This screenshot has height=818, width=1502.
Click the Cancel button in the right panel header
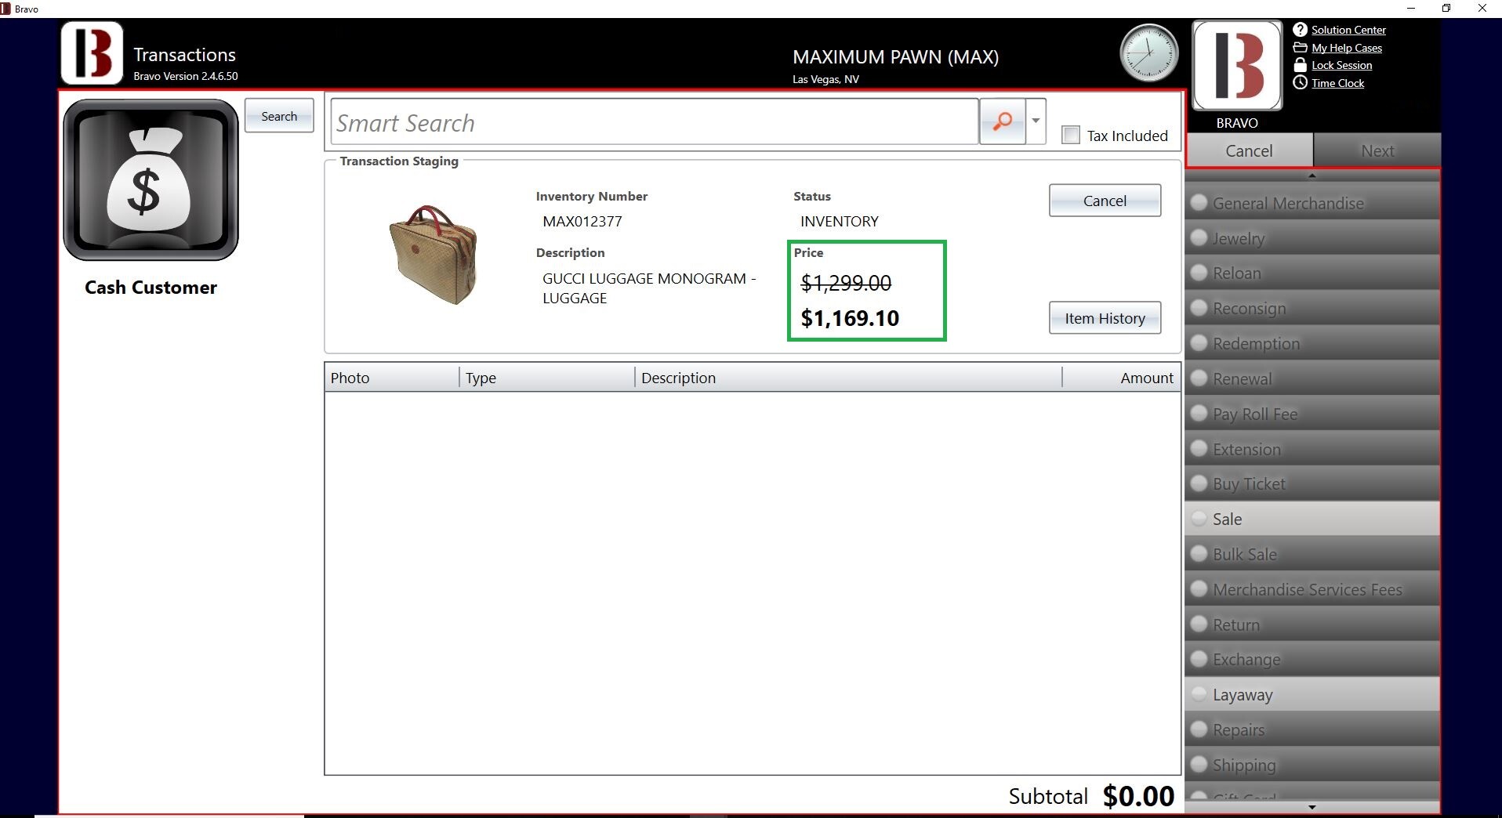tap(1250, 150)
